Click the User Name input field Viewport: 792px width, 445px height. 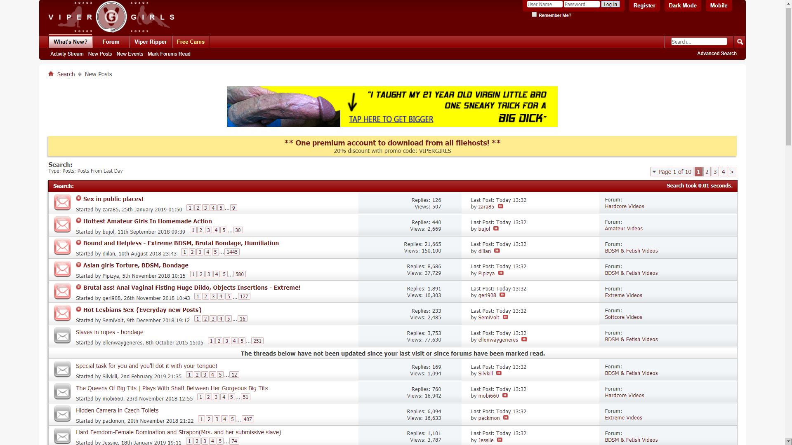[544, 5]
